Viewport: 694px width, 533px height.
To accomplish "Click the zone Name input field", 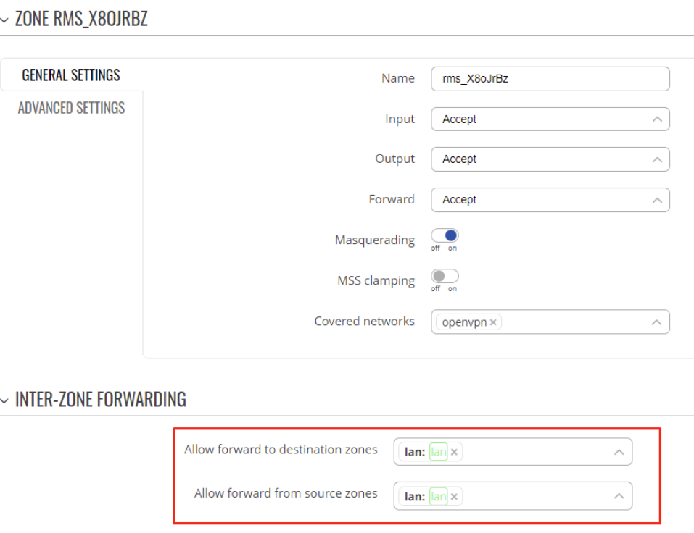I will (x=550, y=79).
